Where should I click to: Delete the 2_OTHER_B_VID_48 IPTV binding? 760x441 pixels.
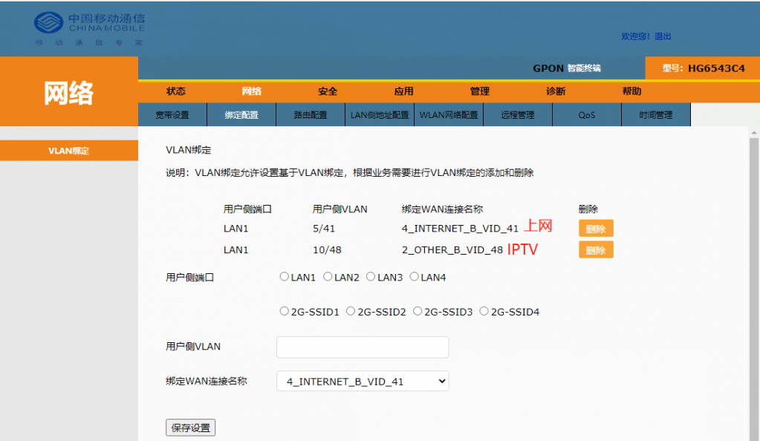click(596, 250)
